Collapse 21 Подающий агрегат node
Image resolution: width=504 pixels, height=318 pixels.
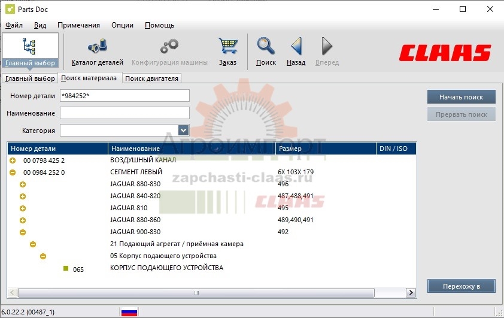pos(33,244)
